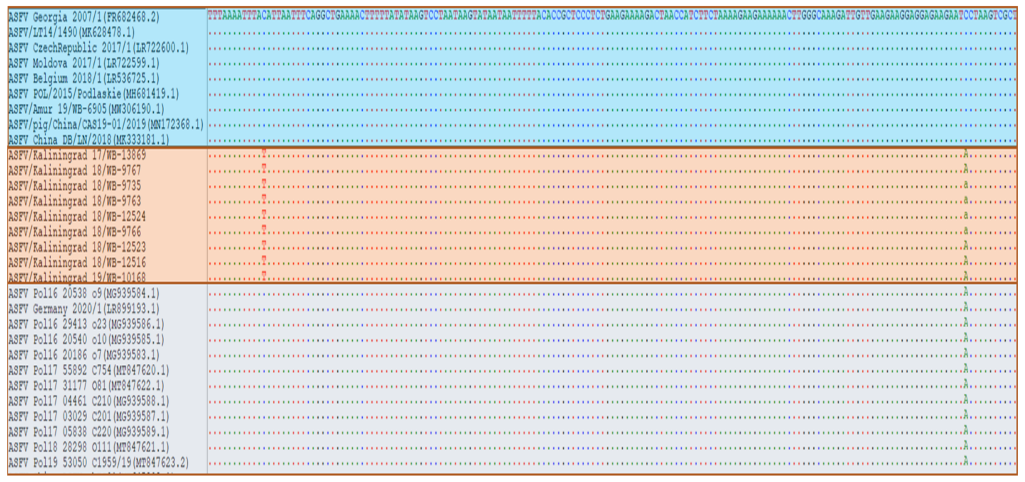The height and width of the screenshot is (482, 1025).
Task: Click the red T in Kaliningrad 18/WB-9767 row
Action: coord(264,169)
